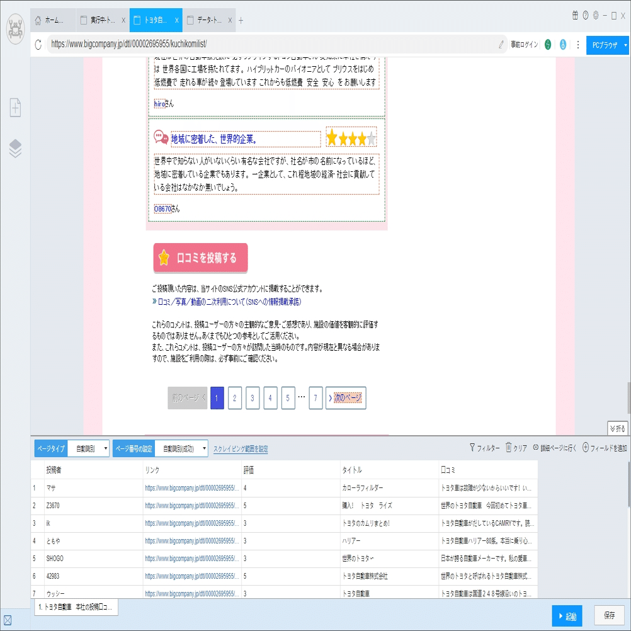Screen dimensions: 631x631
Task: Select bottom tab 1. トヨタ自動車 本社の投稿口コ
Action: tap(75, 607)
